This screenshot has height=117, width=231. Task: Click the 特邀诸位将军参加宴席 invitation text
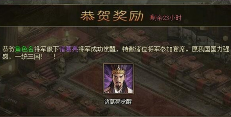click(153, 50)
